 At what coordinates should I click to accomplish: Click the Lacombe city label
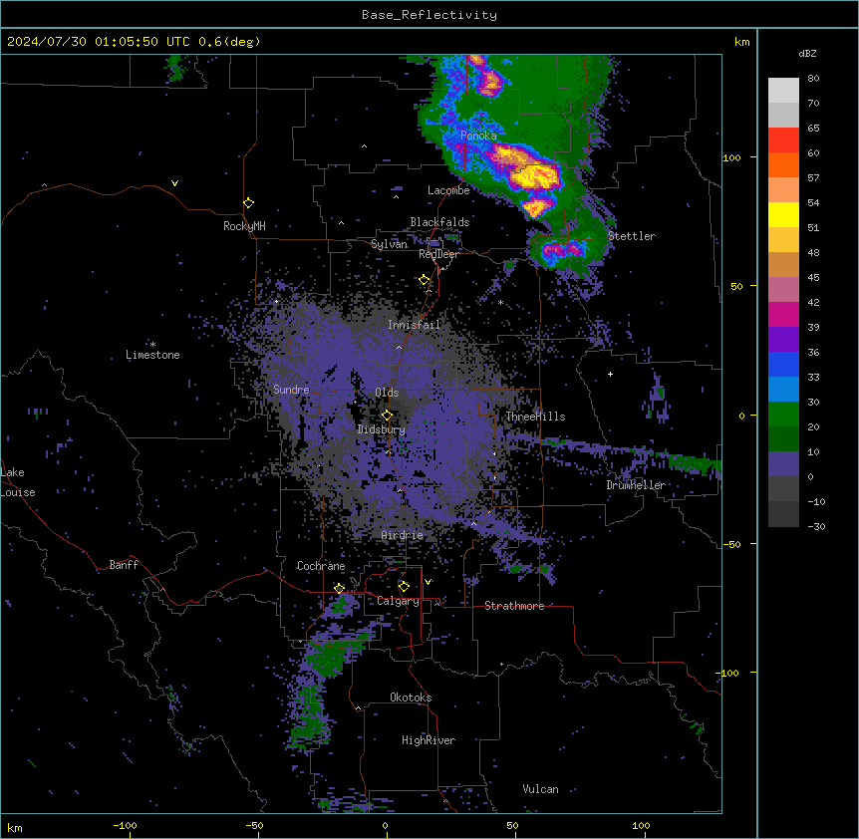[x=448, y=190]
